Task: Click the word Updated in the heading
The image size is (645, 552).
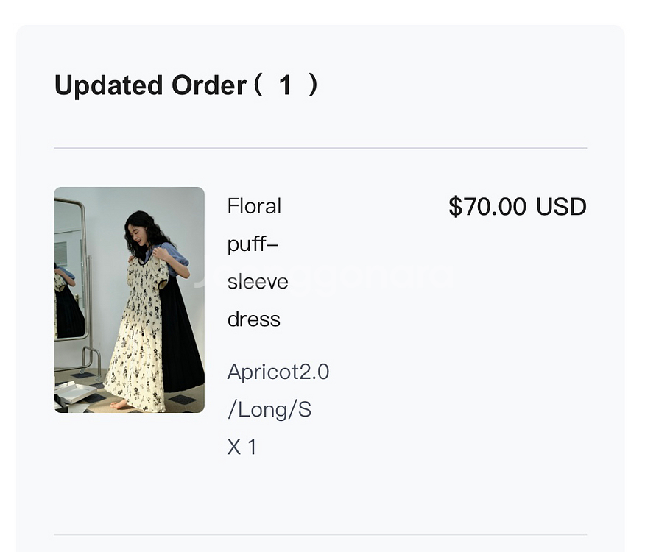Action: coord(108,85)
